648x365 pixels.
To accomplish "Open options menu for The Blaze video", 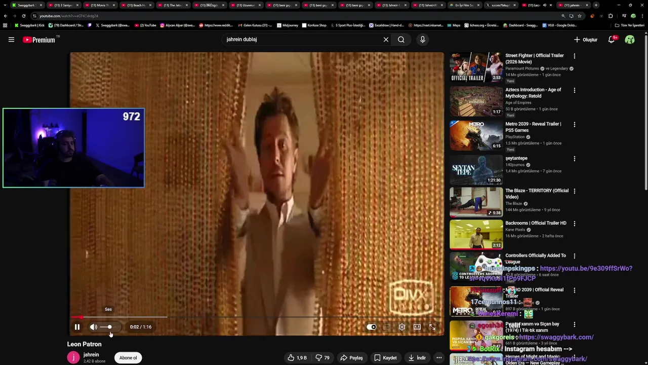I will [574, 191].
